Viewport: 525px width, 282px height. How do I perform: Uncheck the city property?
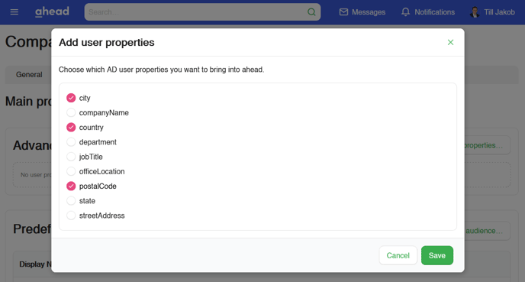(x=71, y=98)
